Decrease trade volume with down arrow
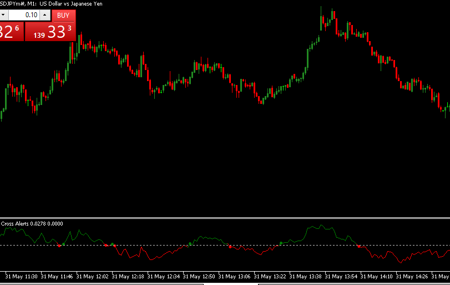 pyautogui.click(x=3, y=15)
